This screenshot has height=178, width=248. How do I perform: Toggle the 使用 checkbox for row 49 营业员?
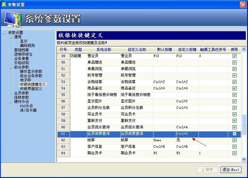coord(234,56)
